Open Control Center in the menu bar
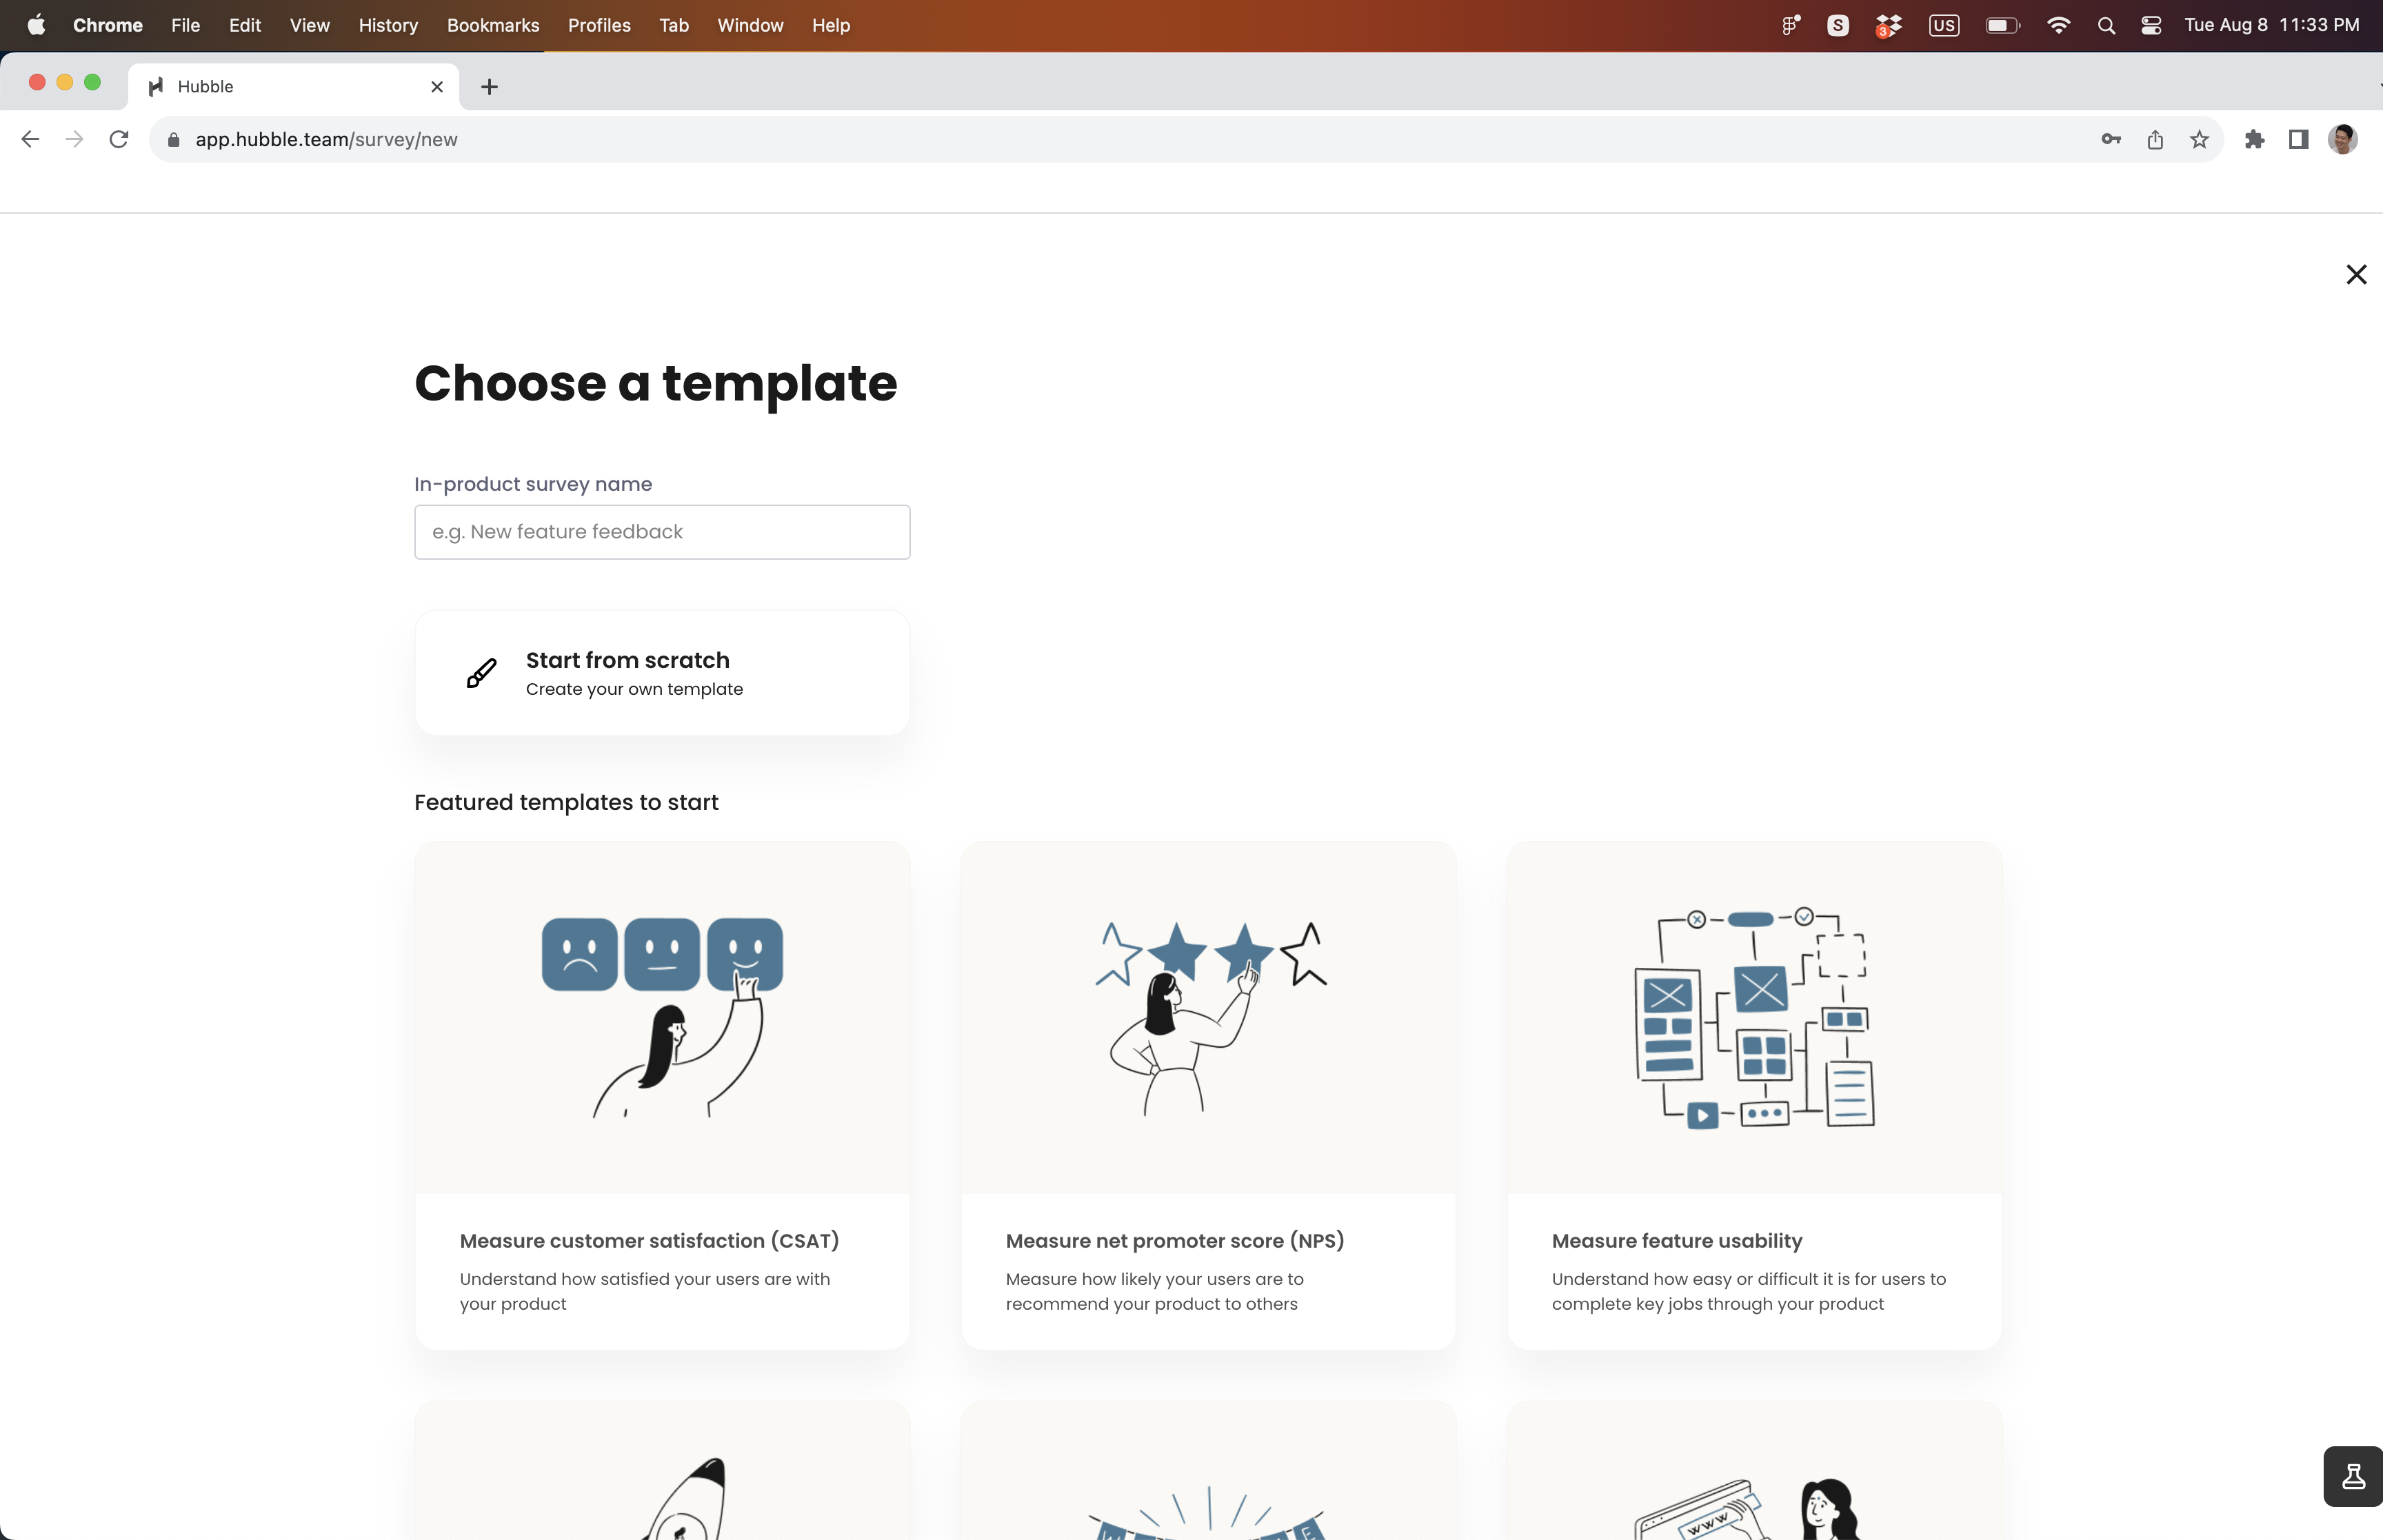 click(x=2151, y=25)
